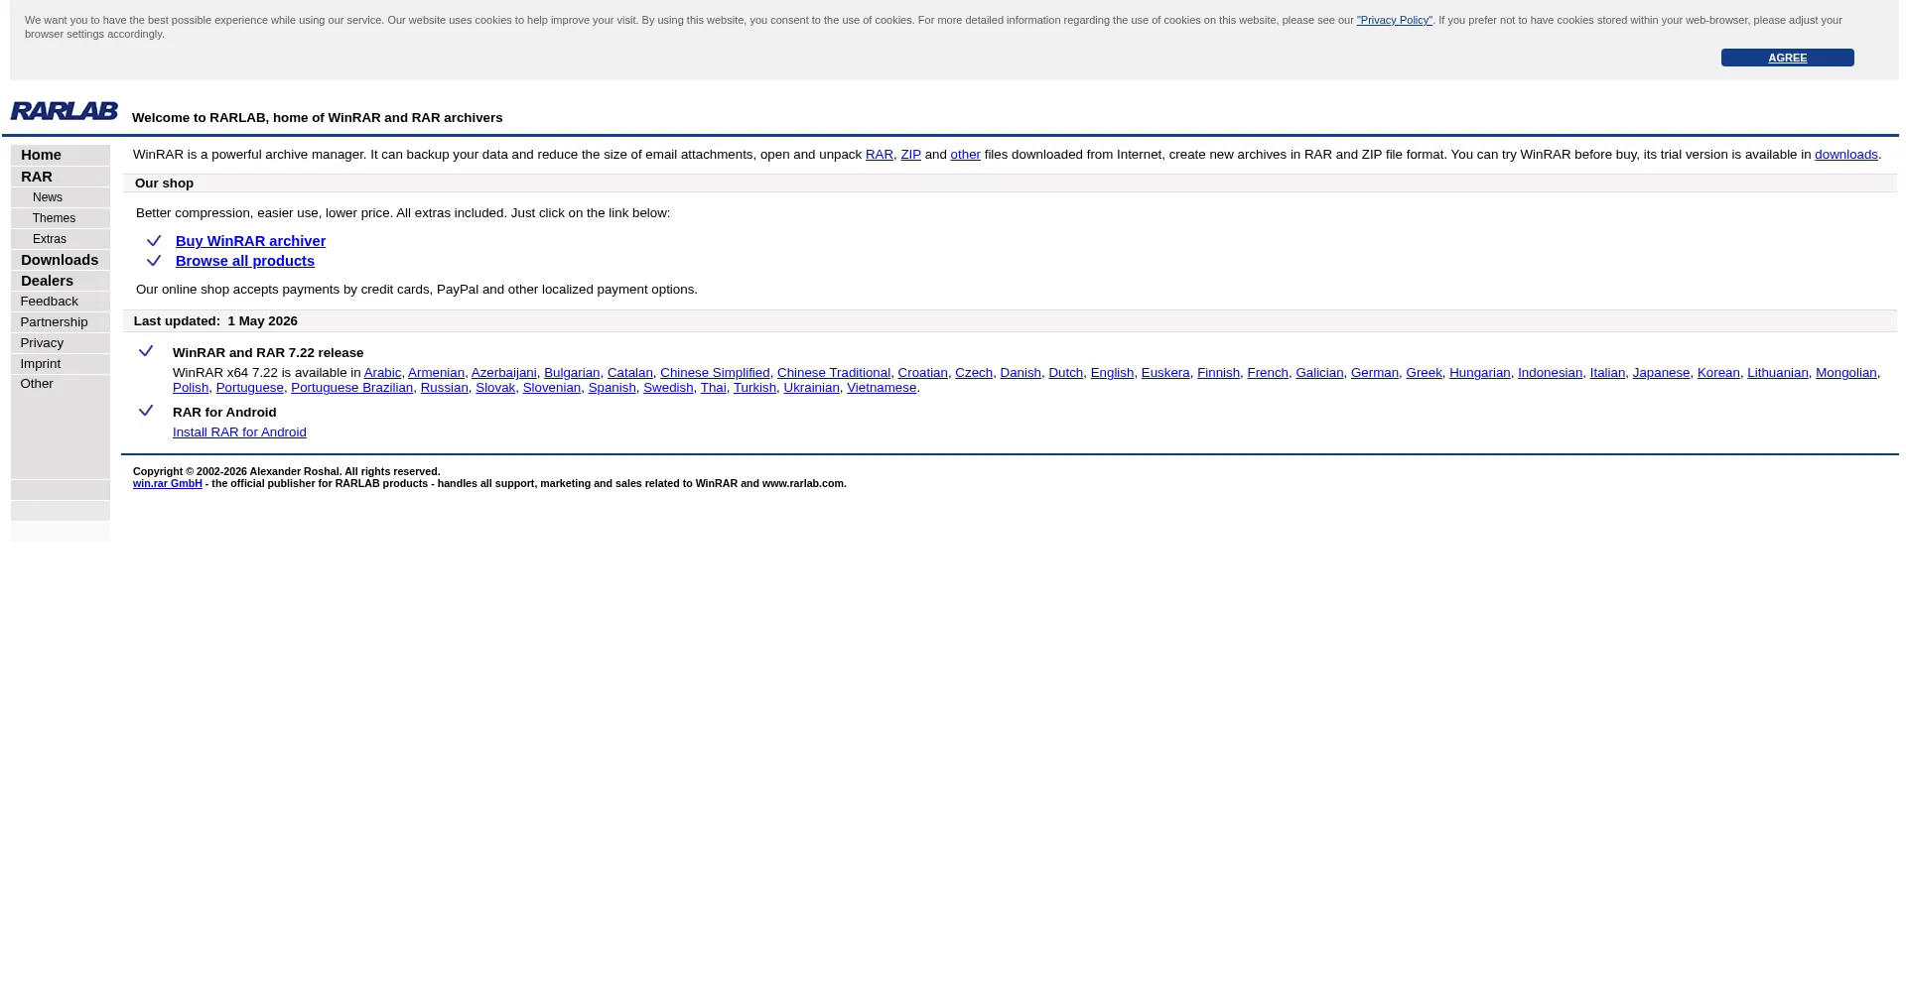Viewport: 1906px width, 985px height.
Task: Open Extras in the sidebar
Action: click(50, 239)
